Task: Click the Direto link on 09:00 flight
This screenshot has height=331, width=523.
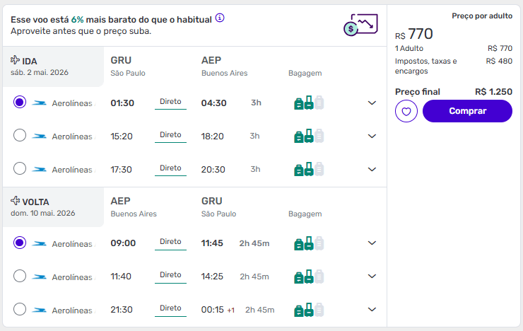Action: coord(170,242)
